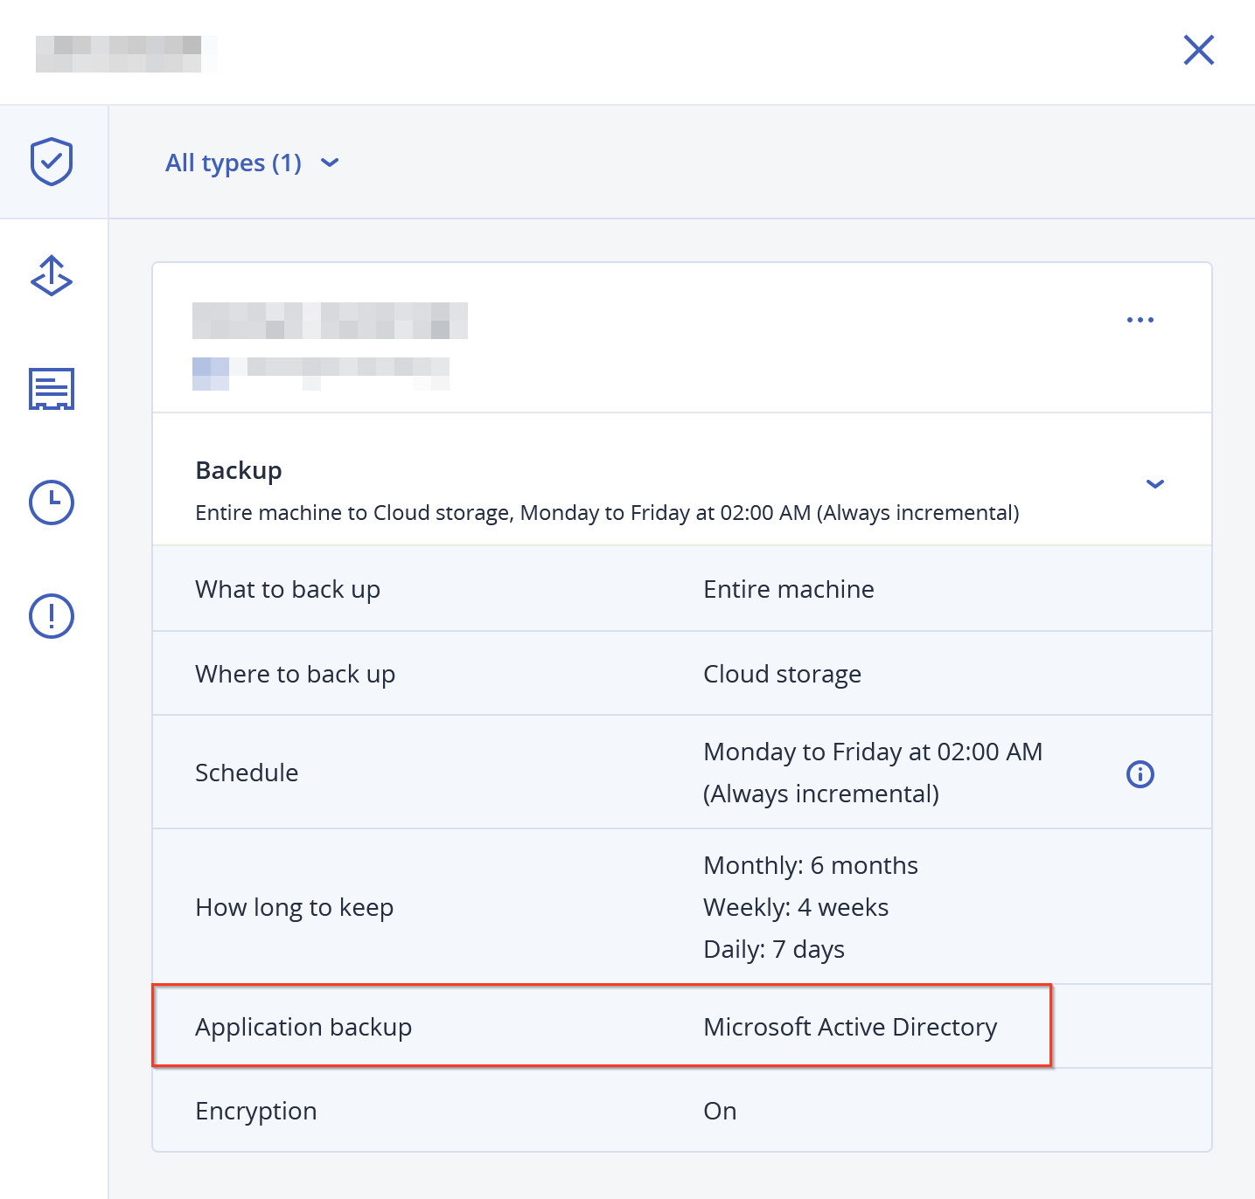Click the Schedule info icon

[x=1140, y=773]
